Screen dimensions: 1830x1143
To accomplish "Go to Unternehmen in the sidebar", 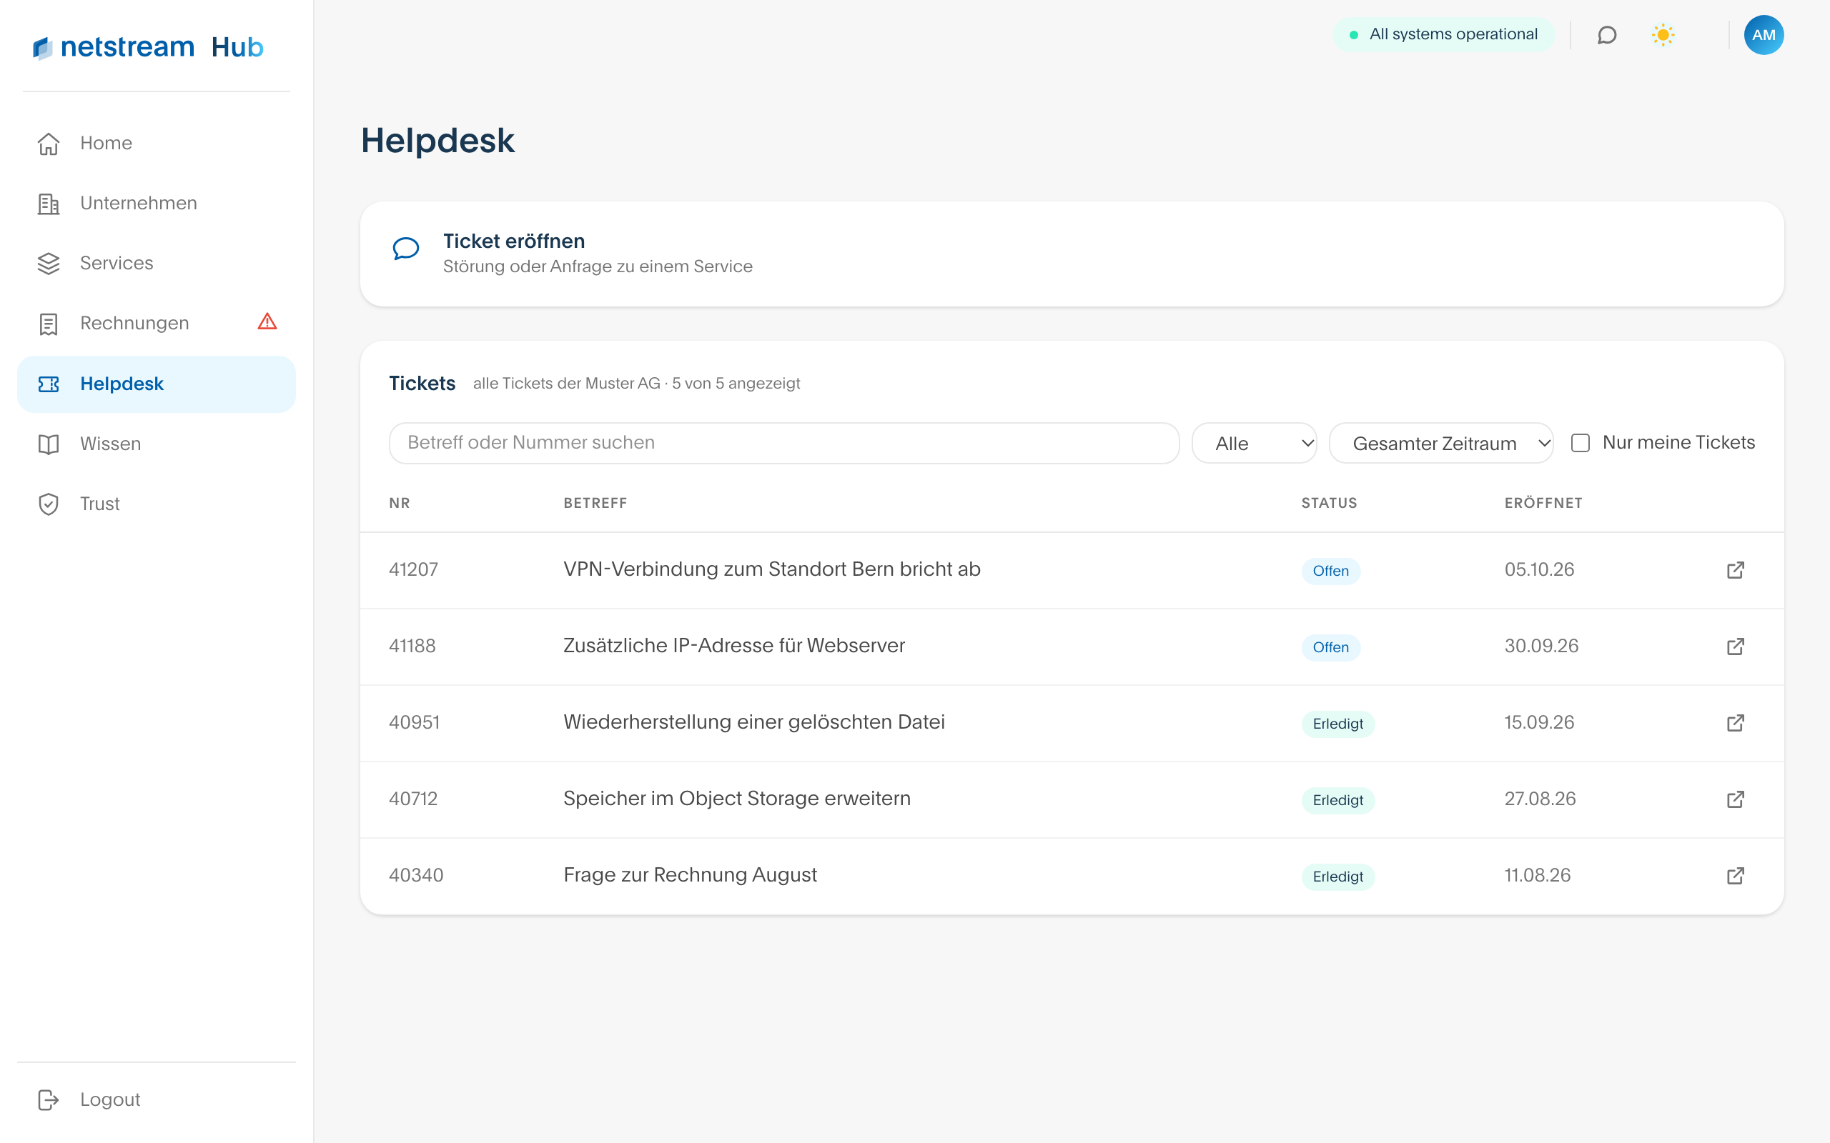I will (157, 204).
